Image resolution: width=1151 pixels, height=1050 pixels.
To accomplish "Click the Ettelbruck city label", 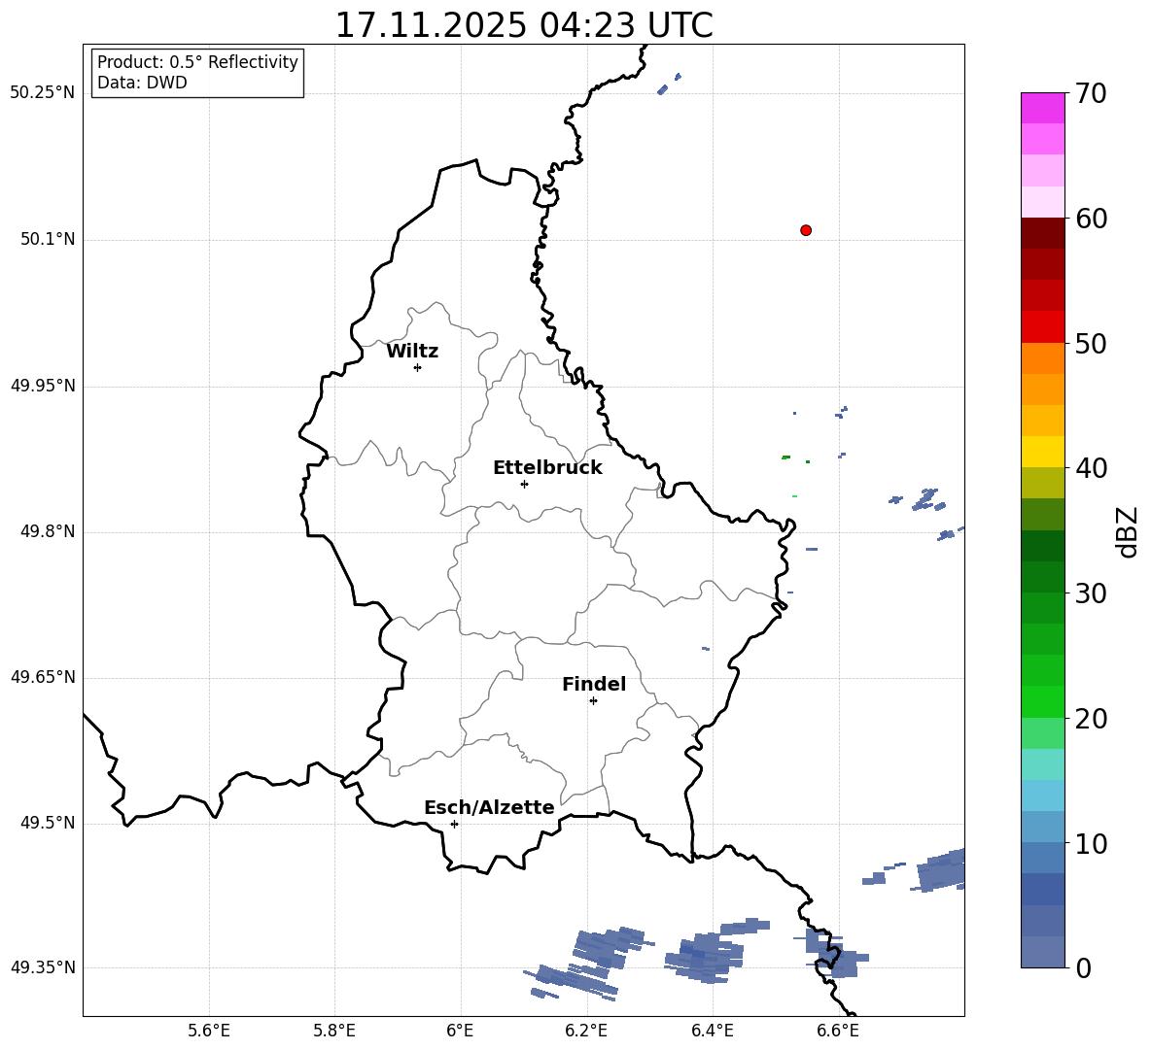I will 547,468.
